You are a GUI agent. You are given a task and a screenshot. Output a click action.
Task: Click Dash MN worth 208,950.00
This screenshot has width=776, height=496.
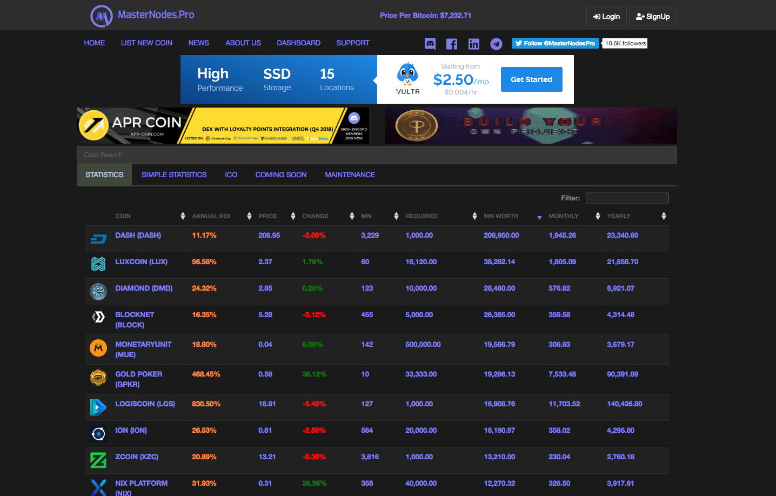[501, 235]
